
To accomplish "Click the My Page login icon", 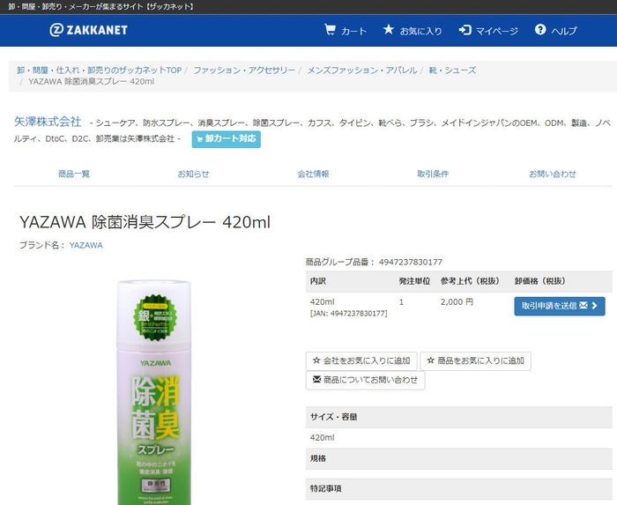I will (x=465, y=30).
